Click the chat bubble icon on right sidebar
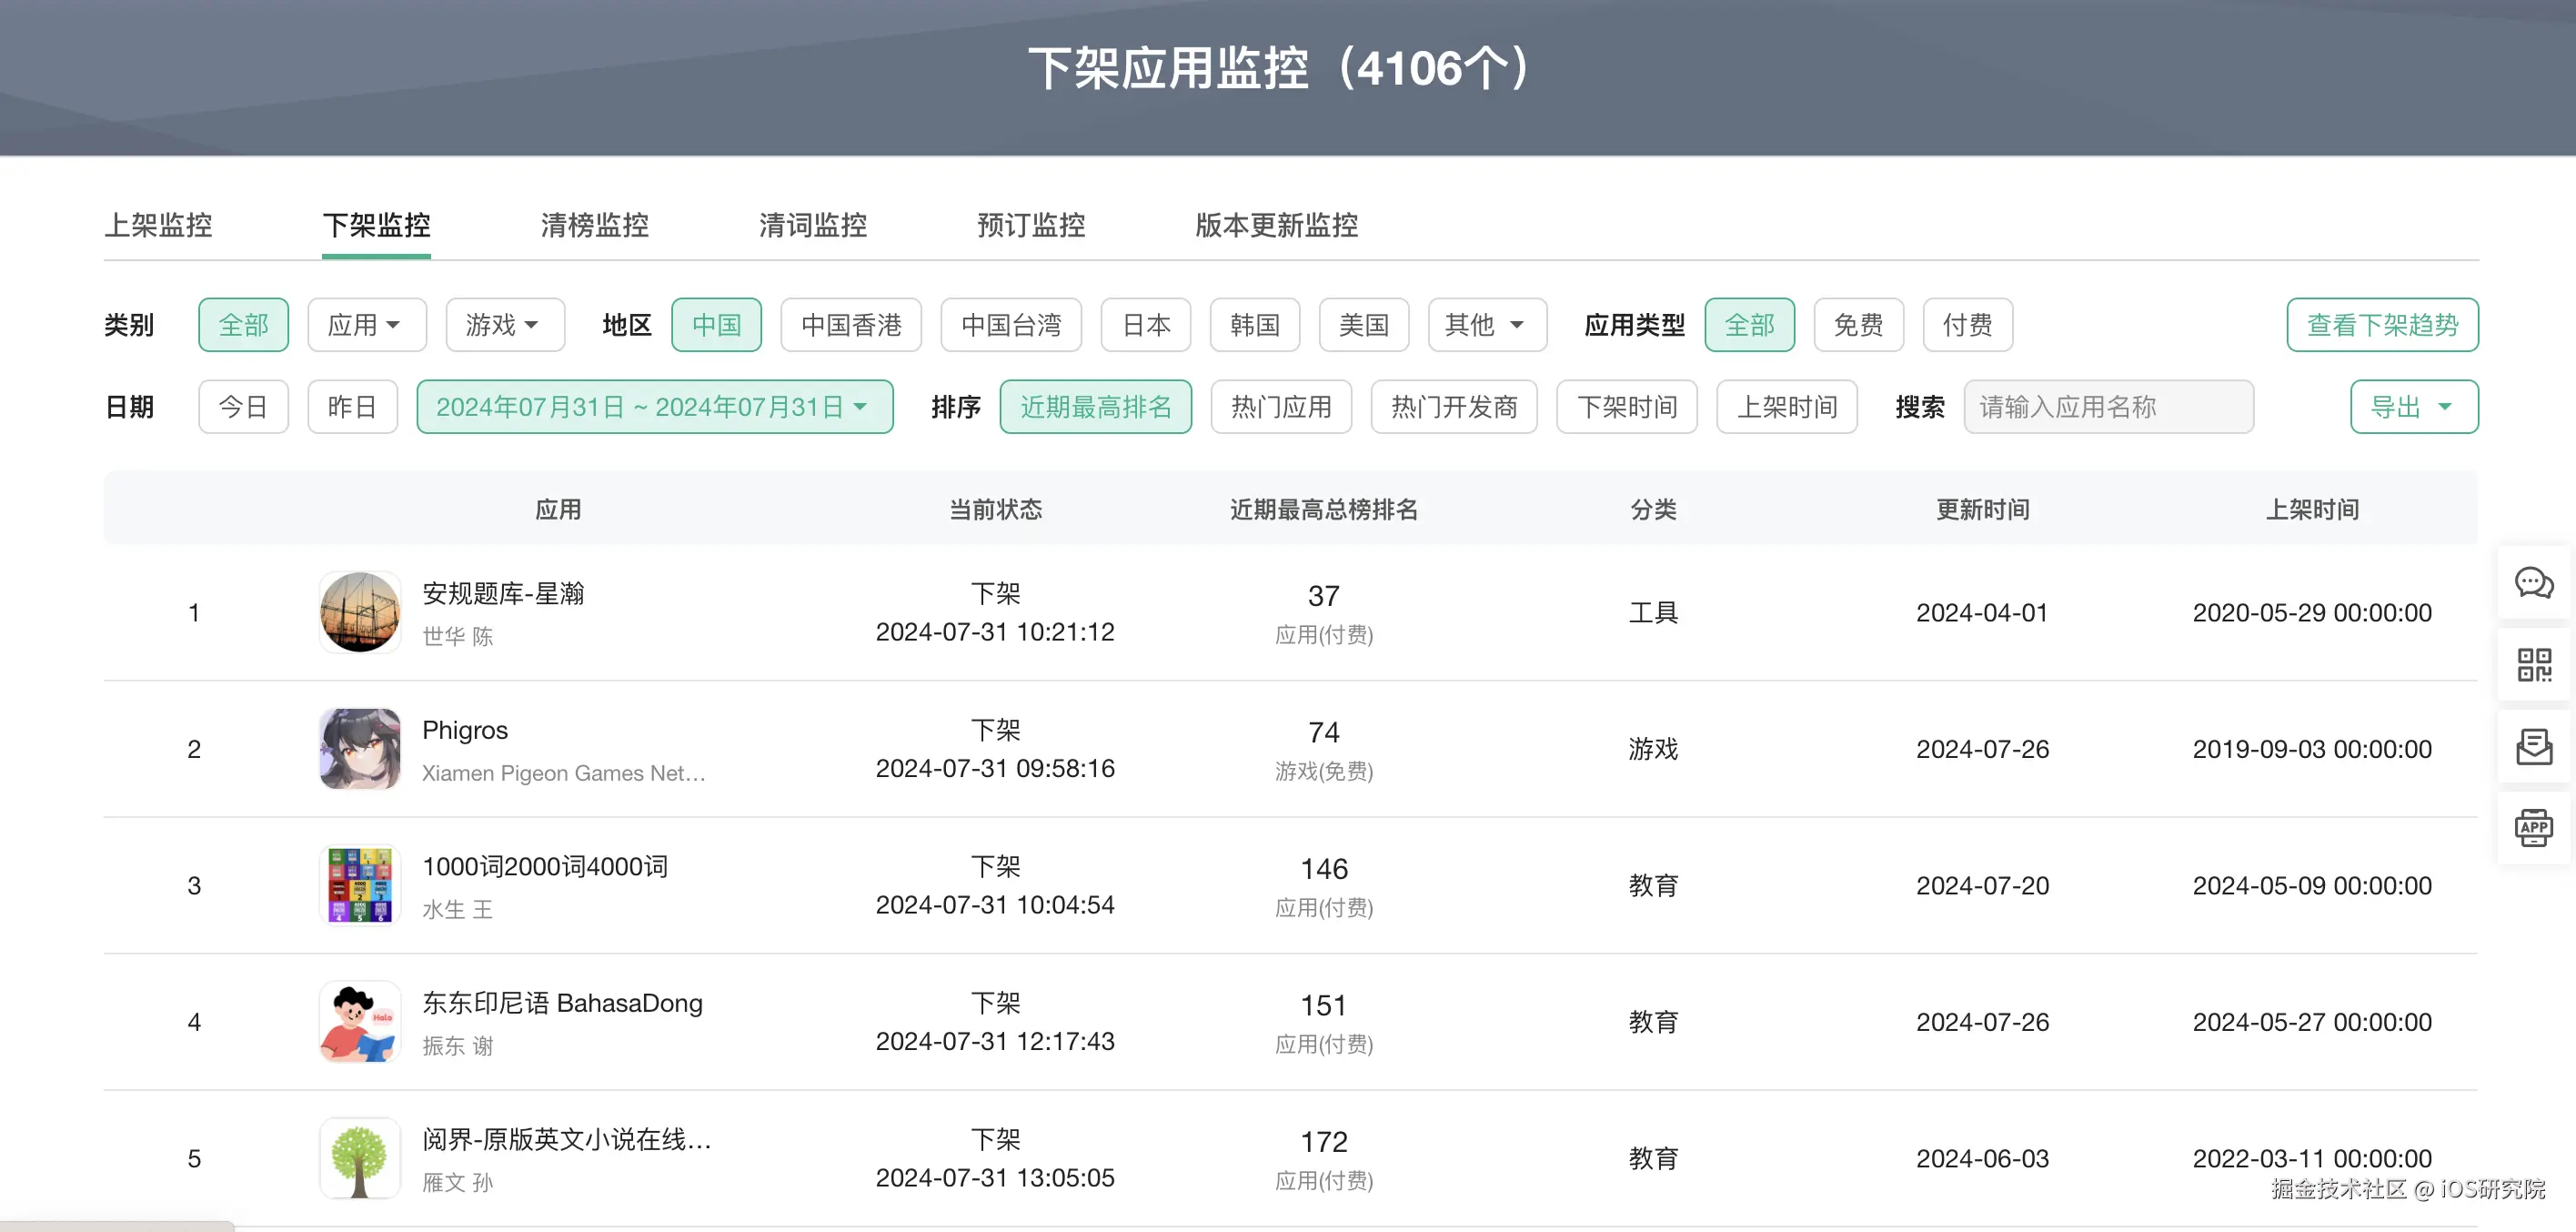This screenshot has width=2576, height=1232. [2533, 583]
